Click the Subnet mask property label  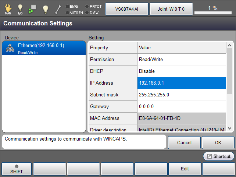click(113, 95)
